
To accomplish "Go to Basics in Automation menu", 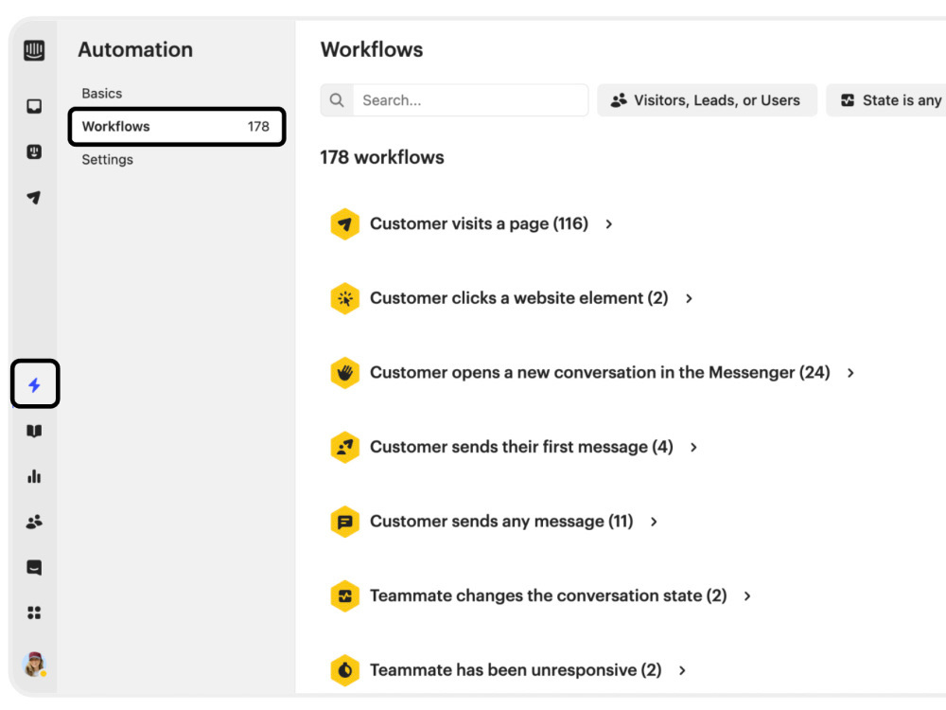I will 102,94.
